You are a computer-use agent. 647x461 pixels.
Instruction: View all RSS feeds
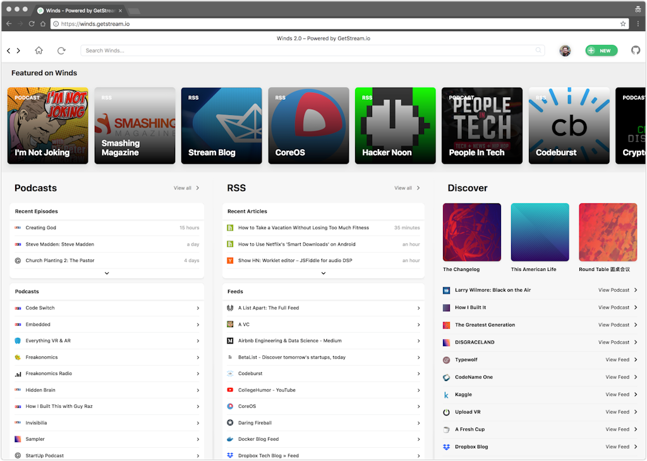click(407, 188)
